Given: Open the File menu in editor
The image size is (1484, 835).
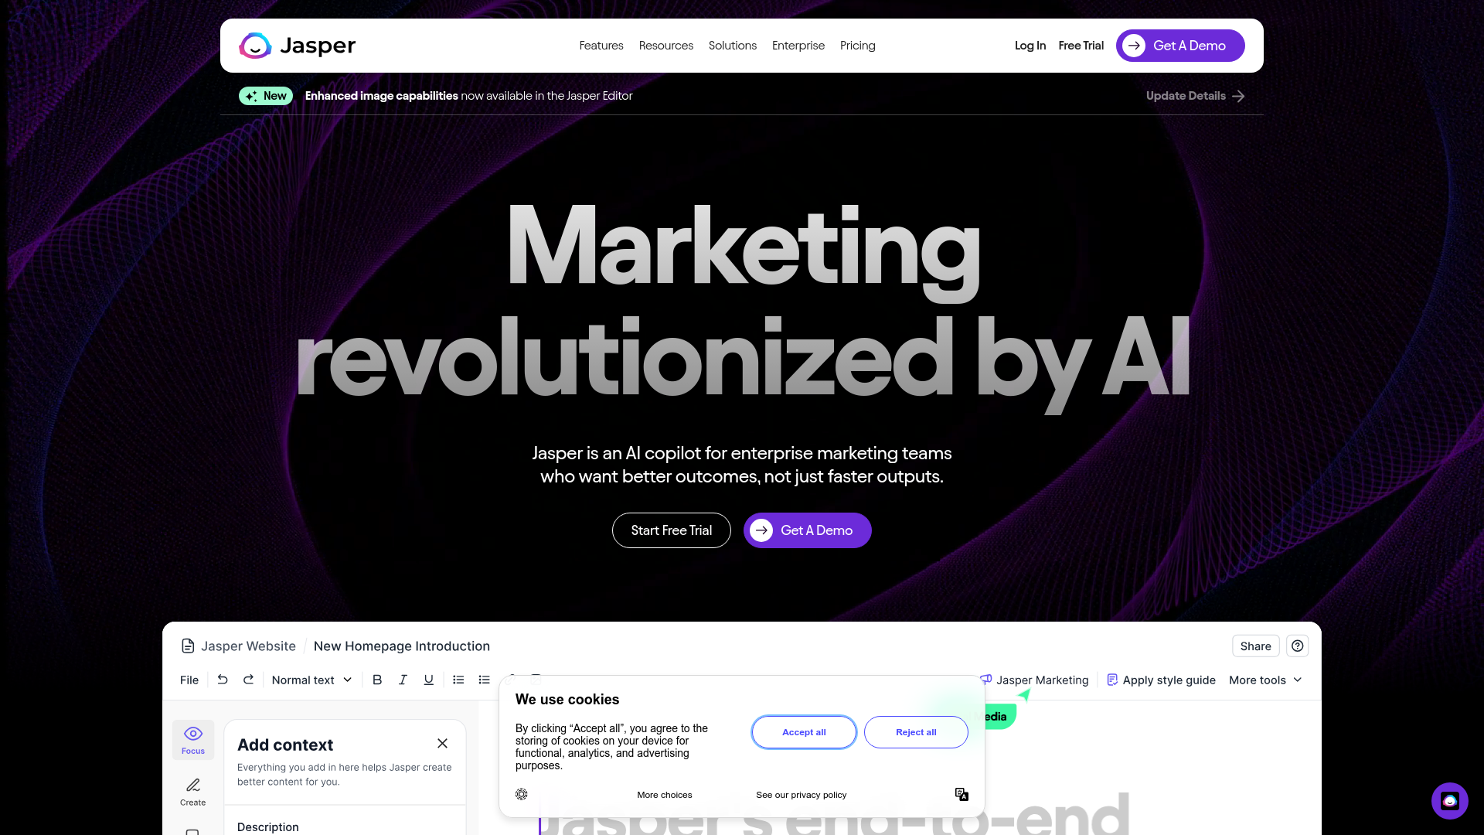Looking at the screenshot, I should (189, 680).
